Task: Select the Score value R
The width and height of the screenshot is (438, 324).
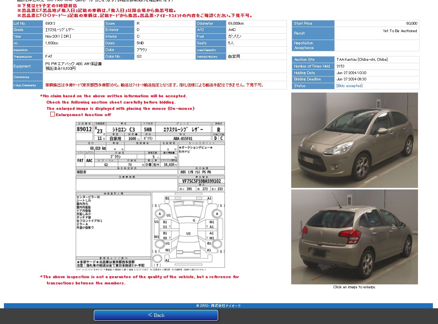Action: pos(138,24)
